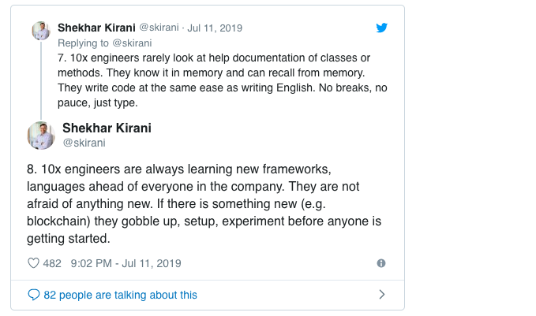Image resolution: width=536 pixels, height=316 pixels.
Task: Like the tweet with the heart icon
Action: (33, 263)
